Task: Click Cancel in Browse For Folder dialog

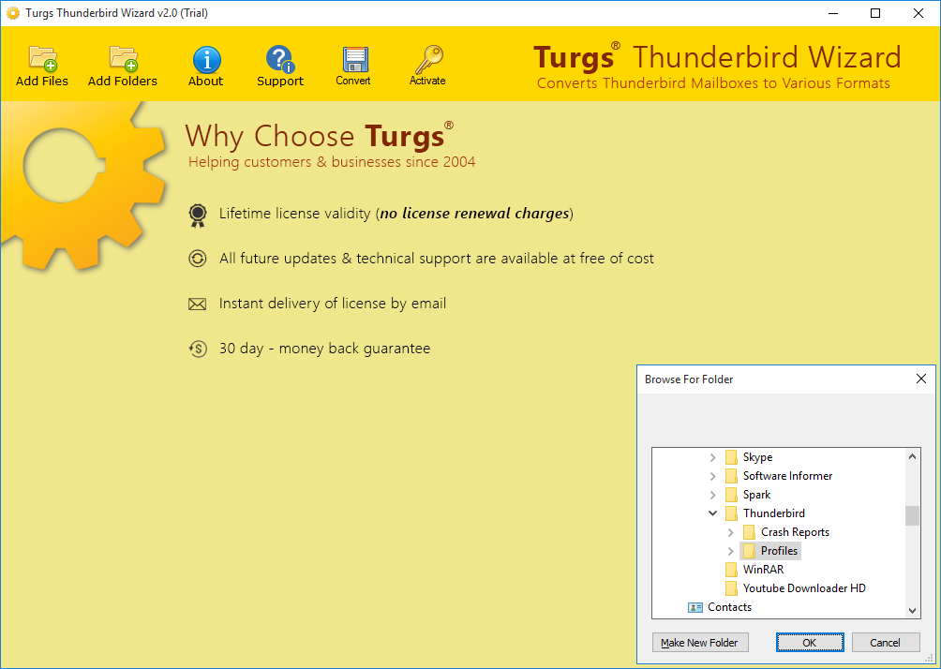Action: 885,643
